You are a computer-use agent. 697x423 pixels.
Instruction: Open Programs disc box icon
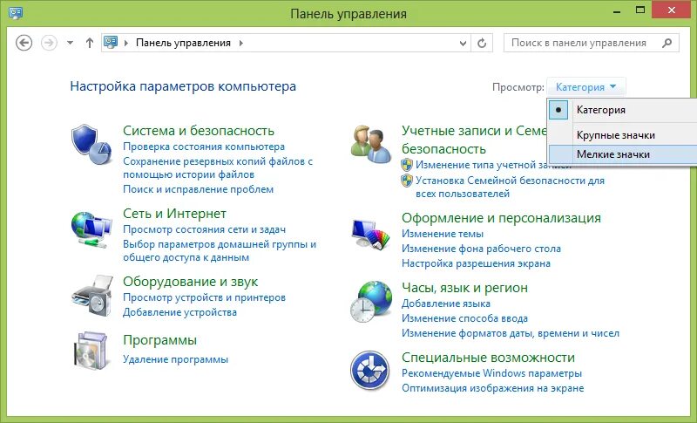coord(91,351)
